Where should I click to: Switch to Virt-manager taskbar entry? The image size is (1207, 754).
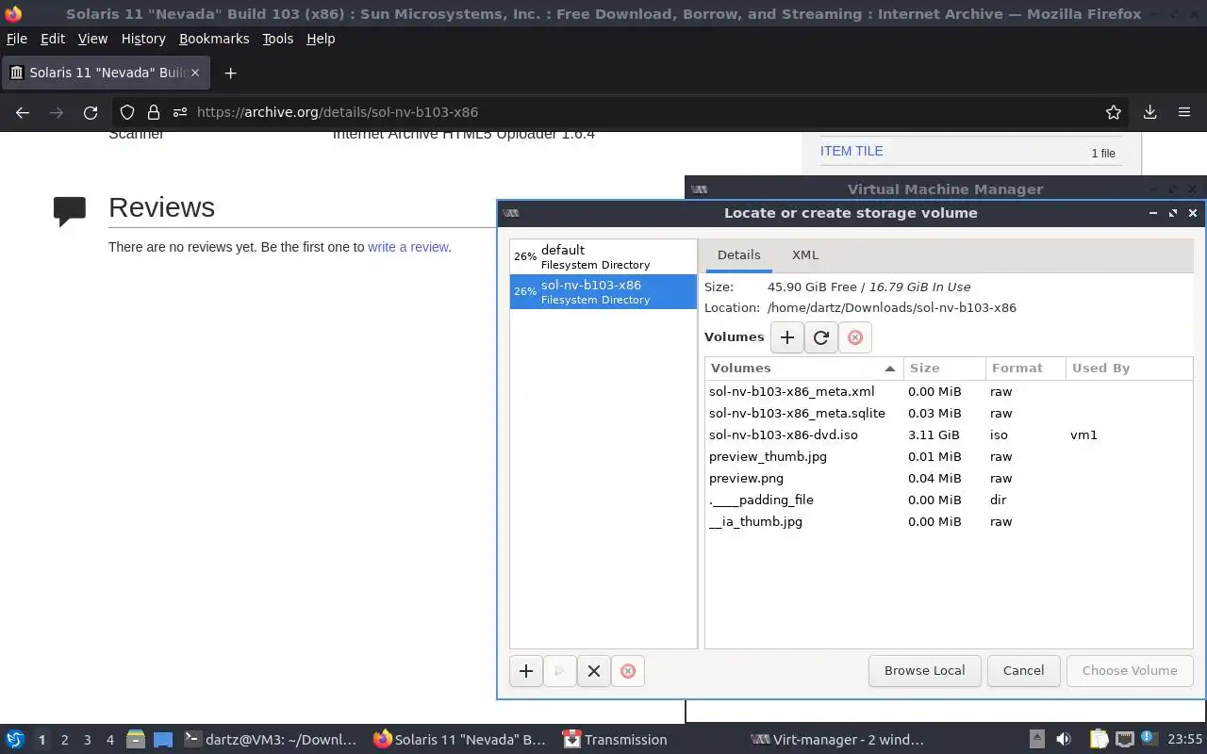pos(837,740)
